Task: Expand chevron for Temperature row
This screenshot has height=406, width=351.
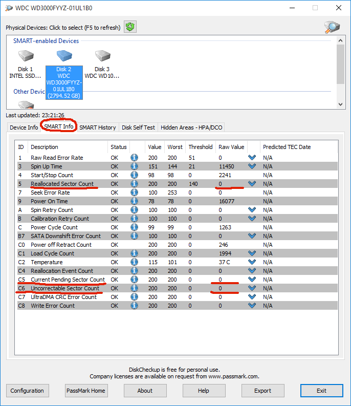Action: point(252,262)
